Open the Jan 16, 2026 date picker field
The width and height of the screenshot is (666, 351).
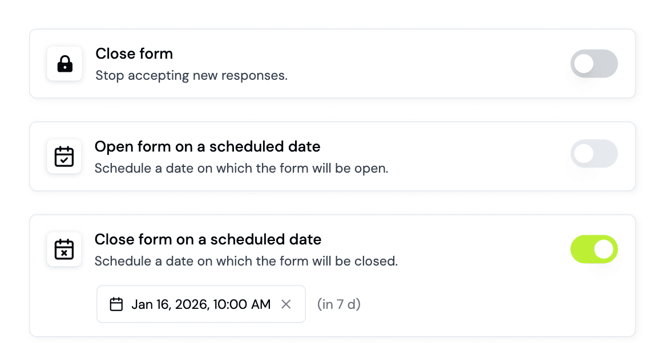[x=171, y=304]
